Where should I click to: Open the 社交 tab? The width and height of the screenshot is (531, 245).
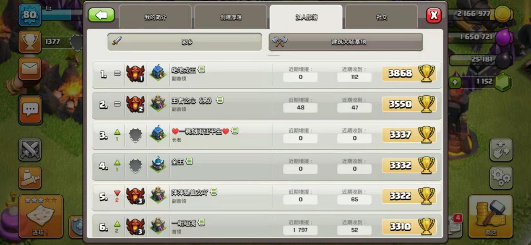(381, 17)
